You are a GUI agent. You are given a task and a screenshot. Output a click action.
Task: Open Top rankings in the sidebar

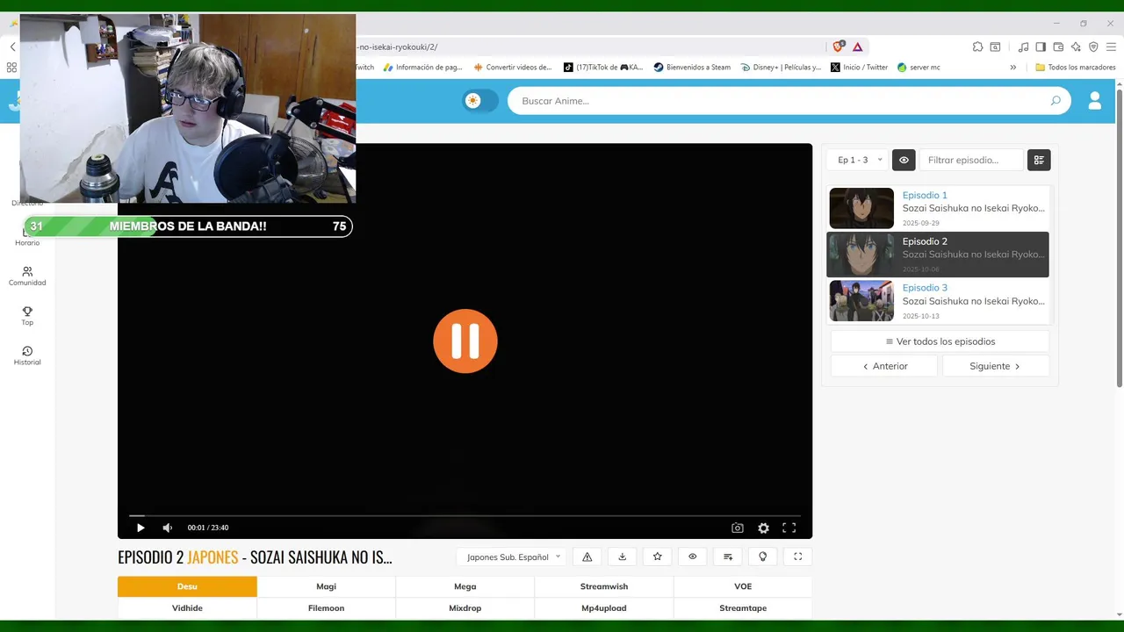tap(27, 316)
